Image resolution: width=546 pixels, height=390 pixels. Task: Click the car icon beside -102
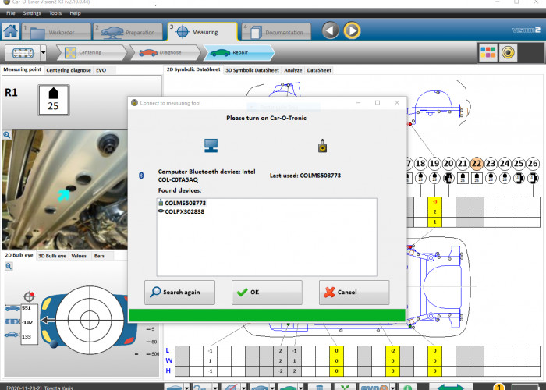tap(12, 321)
